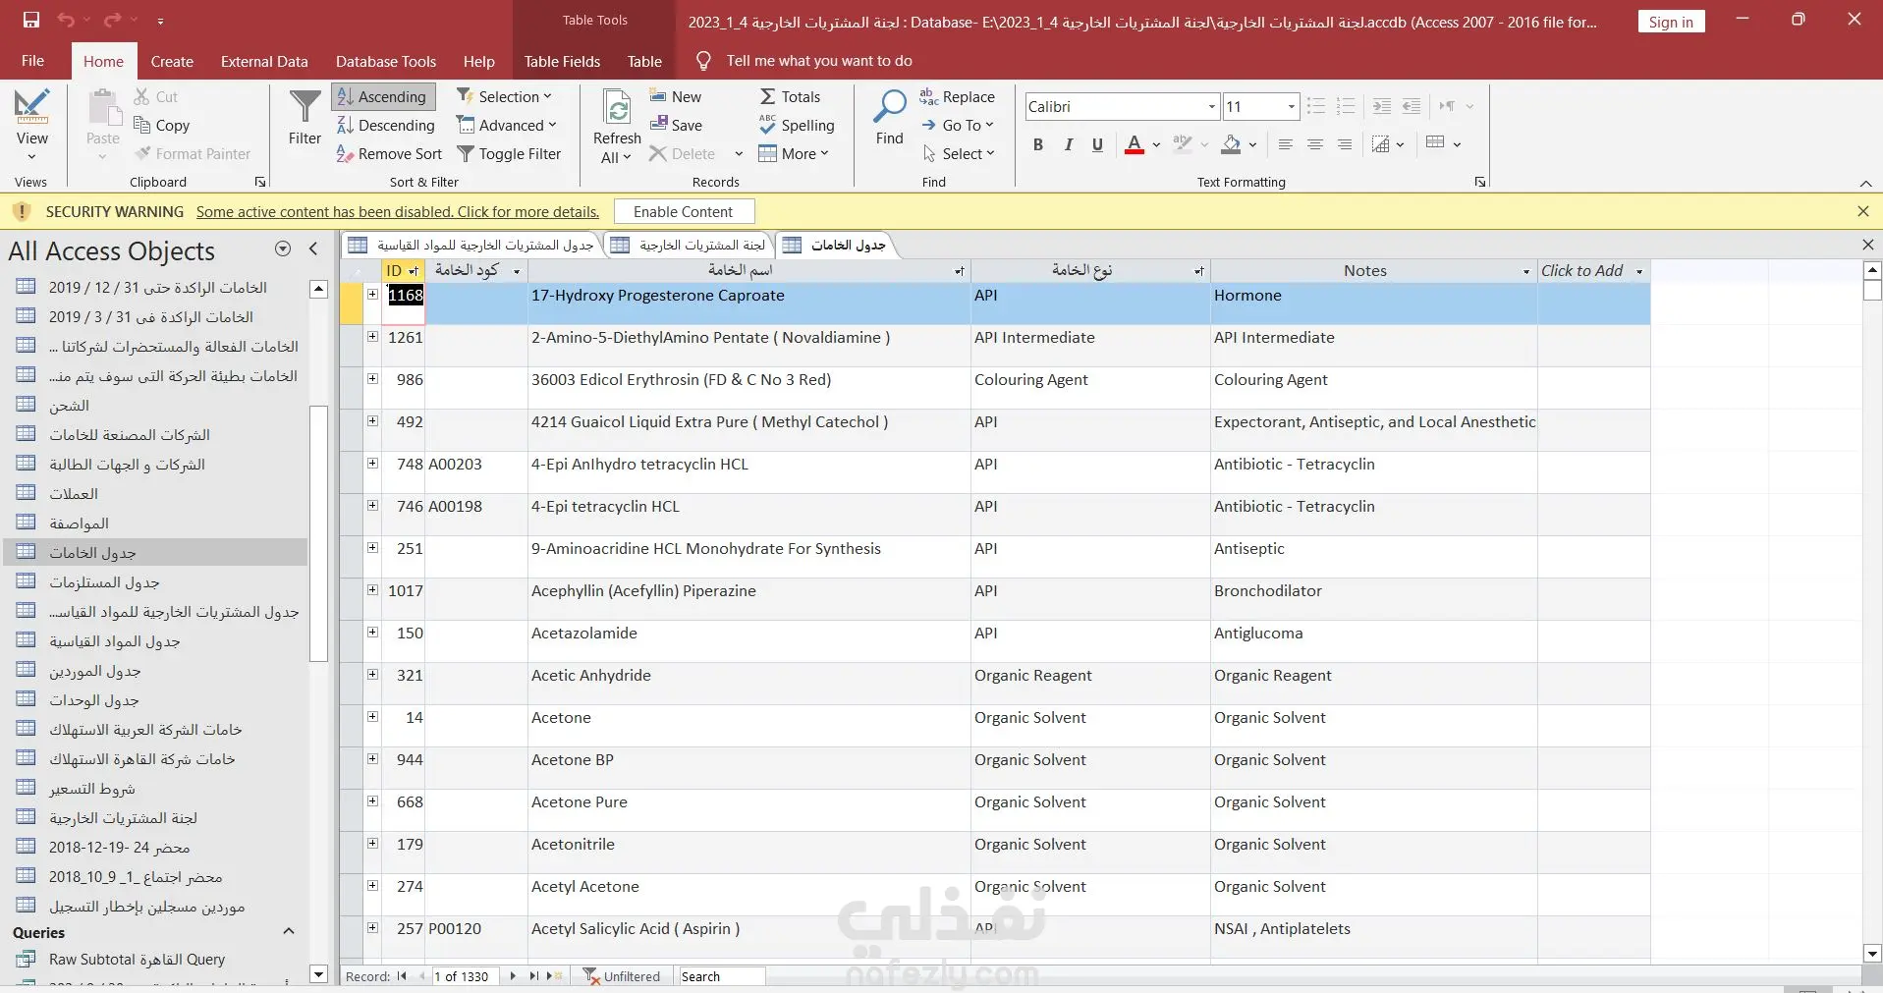Expand subdatasheet for record 986
This screenshot has width=1883, height=993.
[x=372, y=378]
